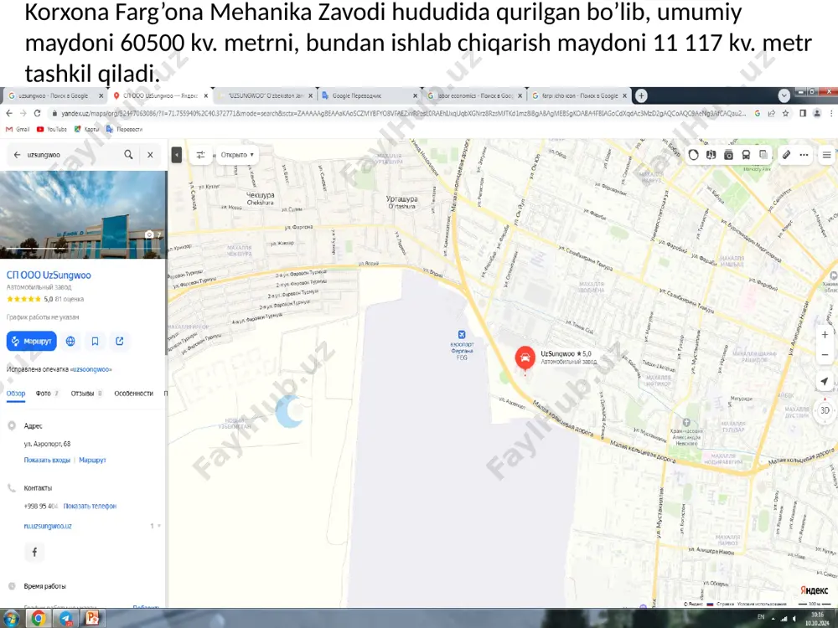Click the Fergana airport icon on map
The width and height of the screenshot is (838, 628).
(x=462, y=335)
